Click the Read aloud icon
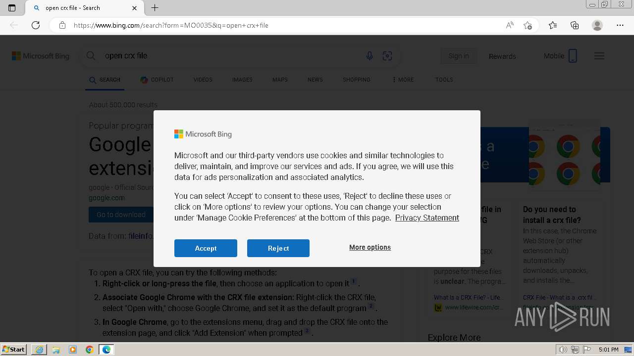 (510, 25)
